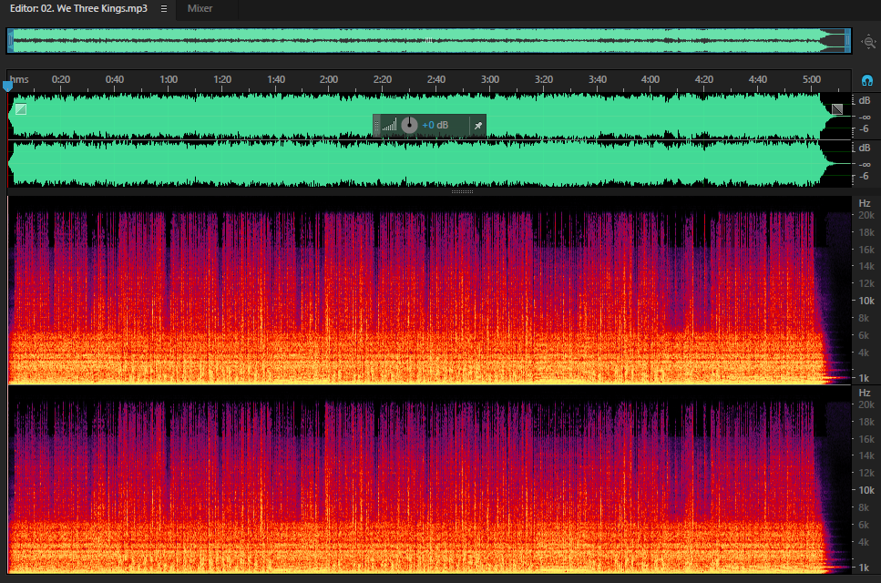Click the +0 dB gain value
881x583 pixels.
click(435, 125)
